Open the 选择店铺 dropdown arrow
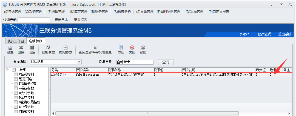This screenshot has width=296, height=116. click(79, 62)
